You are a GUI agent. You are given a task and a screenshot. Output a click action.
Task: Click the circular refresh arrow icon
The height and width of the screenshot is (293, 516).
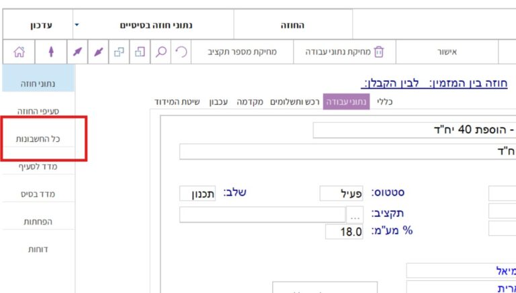[180, 52]
